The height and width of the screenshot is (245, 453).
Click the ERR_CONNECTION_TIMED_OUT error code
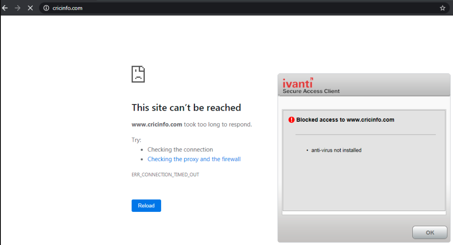[x=165, y=175]
